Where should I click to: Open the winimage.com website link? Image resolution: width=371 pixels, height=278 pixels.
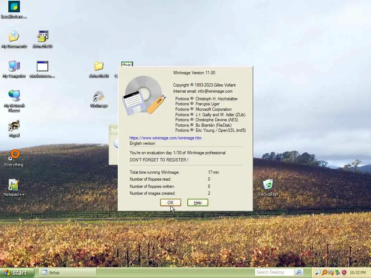165,138
